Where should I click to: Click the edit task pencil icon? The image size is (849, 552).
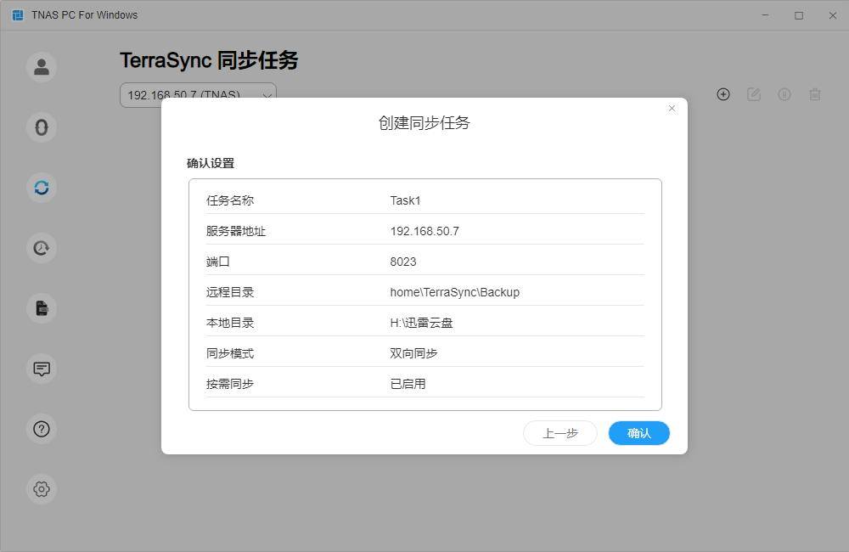point(754,94)
